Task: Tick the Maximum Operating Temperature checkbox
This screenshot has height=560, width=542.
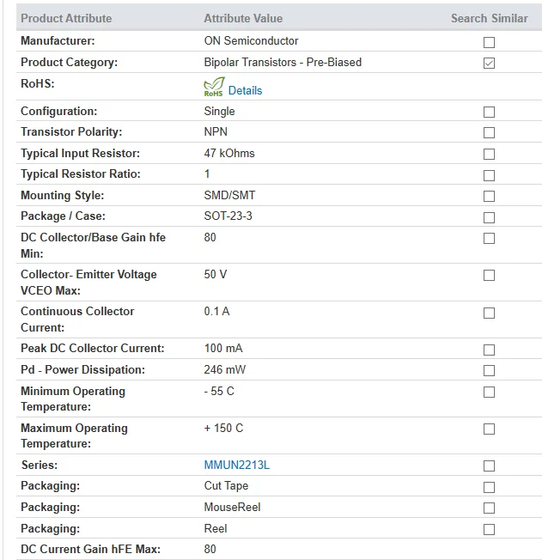Action: tap(489, 429)
